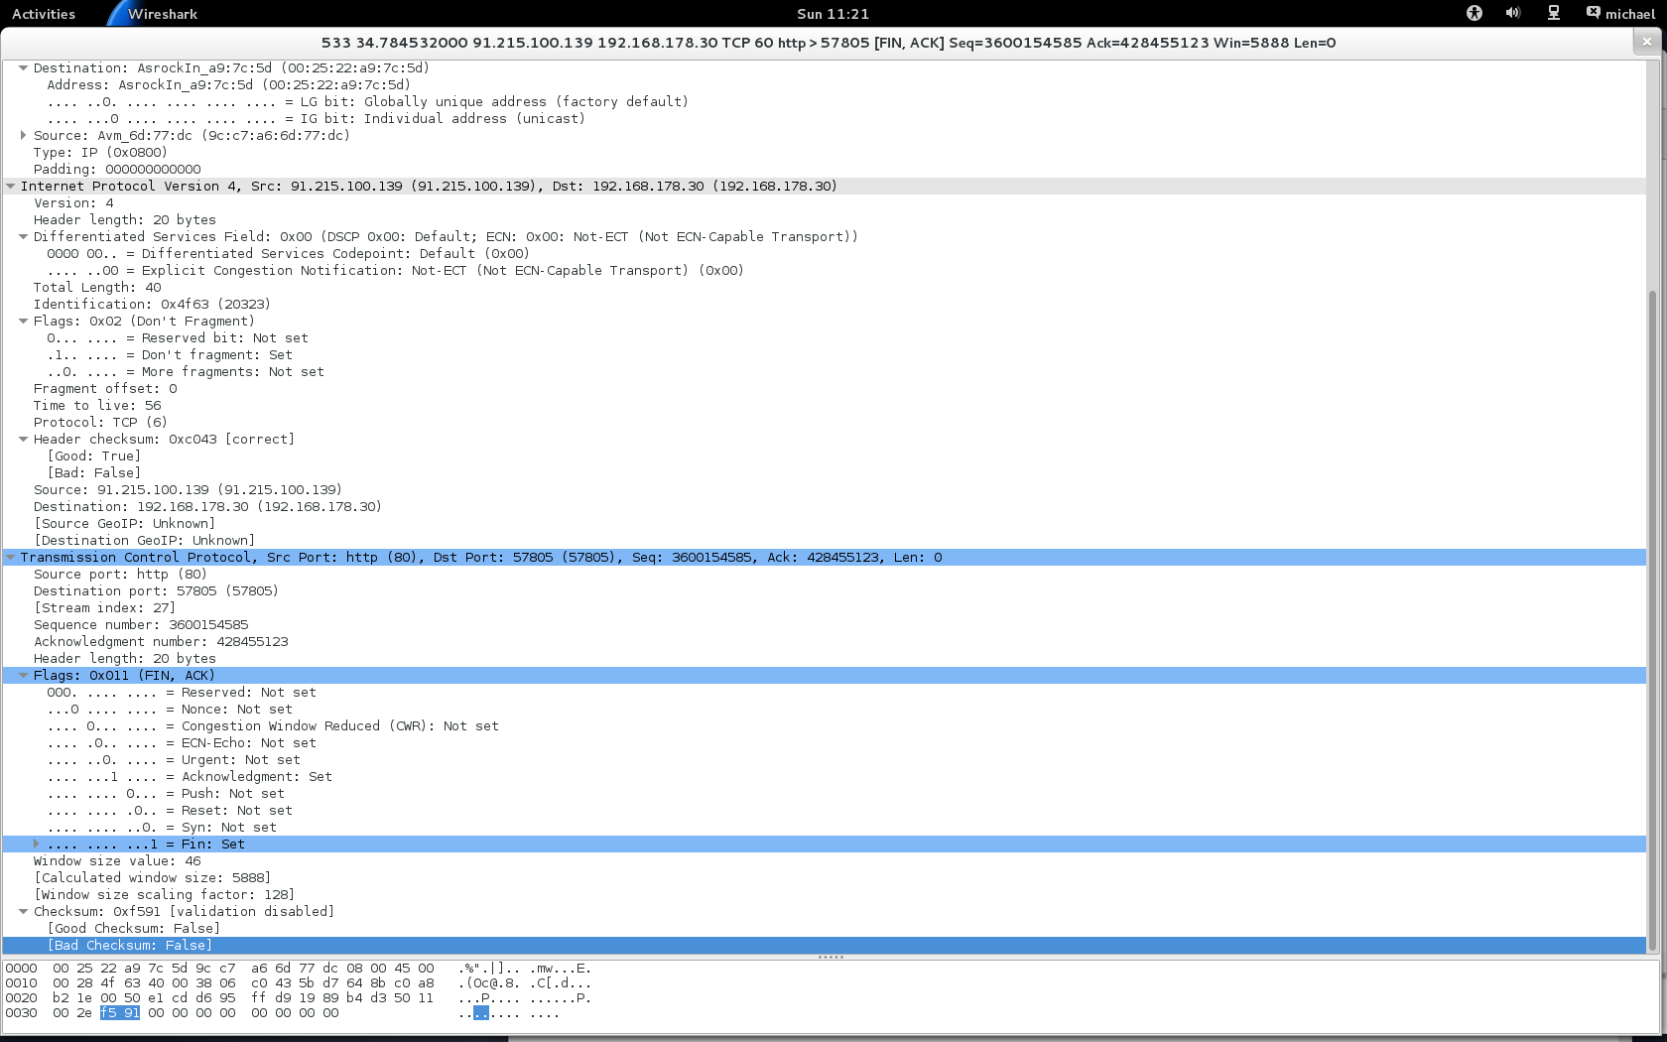Collapse the Ethernet Destination AsrockIn_a9:7c:5d node

(23, 68)
